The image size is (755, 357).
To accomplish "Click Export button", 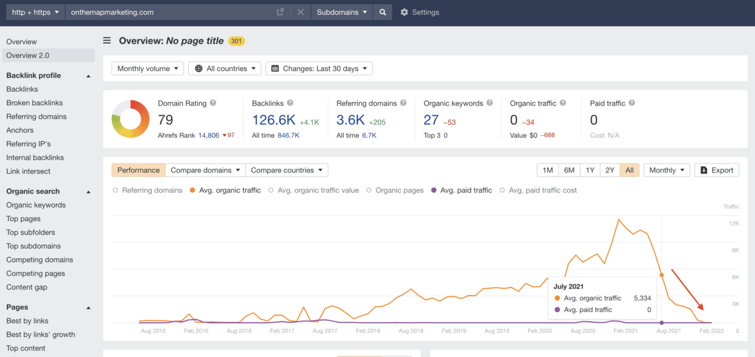I will click(717, 170).
